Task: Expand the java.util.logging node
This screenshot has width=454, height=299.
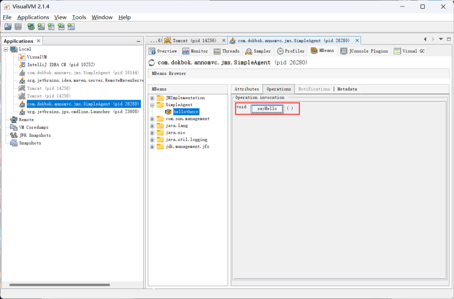Action: point(152,140)
